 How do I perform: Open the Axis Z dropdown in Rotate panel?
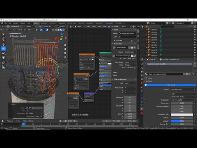[34, 111]
